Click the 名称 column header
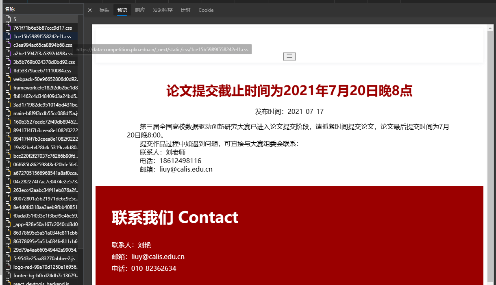 coord(10,9)
